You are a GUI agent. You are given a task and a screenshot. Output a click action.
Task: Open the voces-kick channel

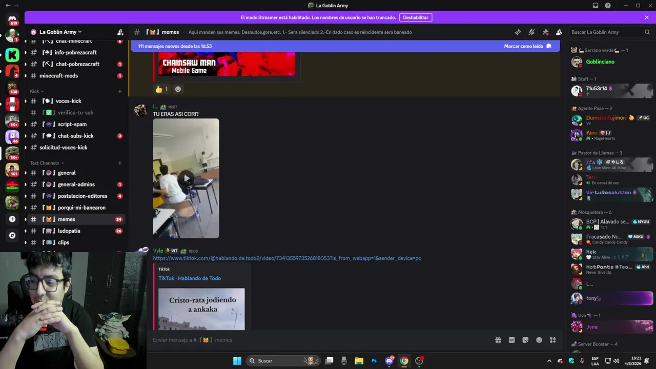[x=76, y=101]
